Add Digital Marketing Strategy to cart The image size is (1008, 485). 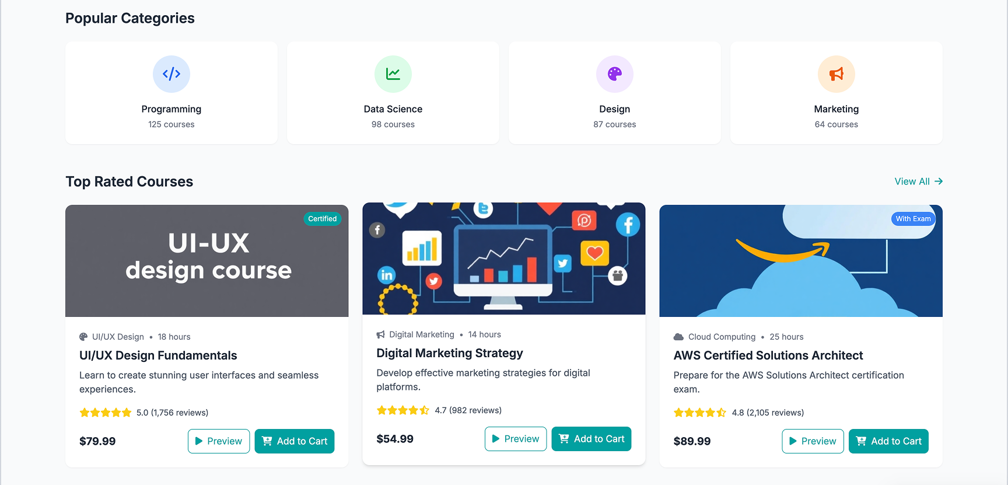point(591,439)
